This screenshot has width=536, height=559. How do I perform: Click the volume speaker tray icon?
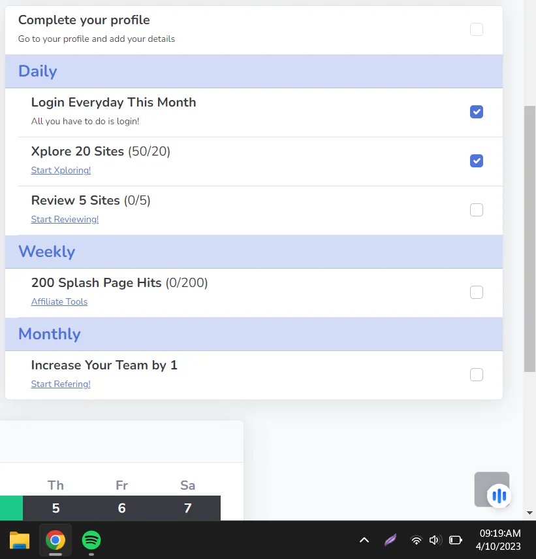click(435, 540)
